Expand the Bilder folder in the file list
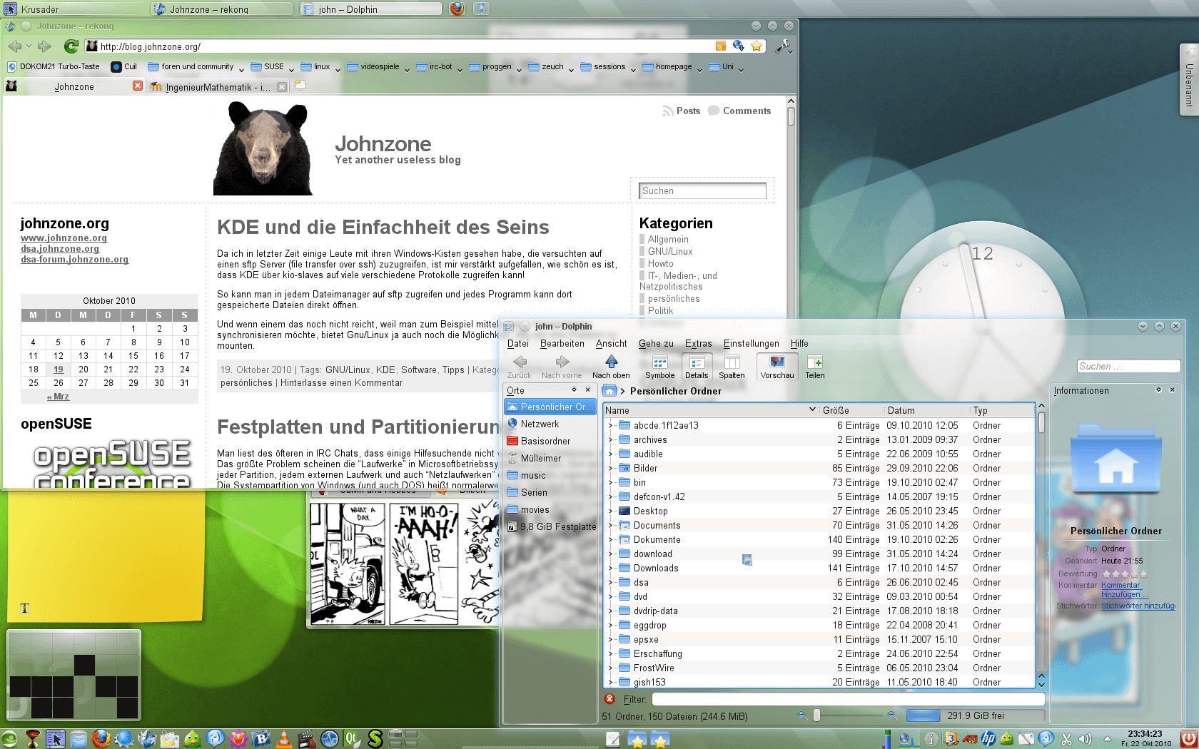The width and height of the screenshot is (1199, 749). [x=612, y=469]
